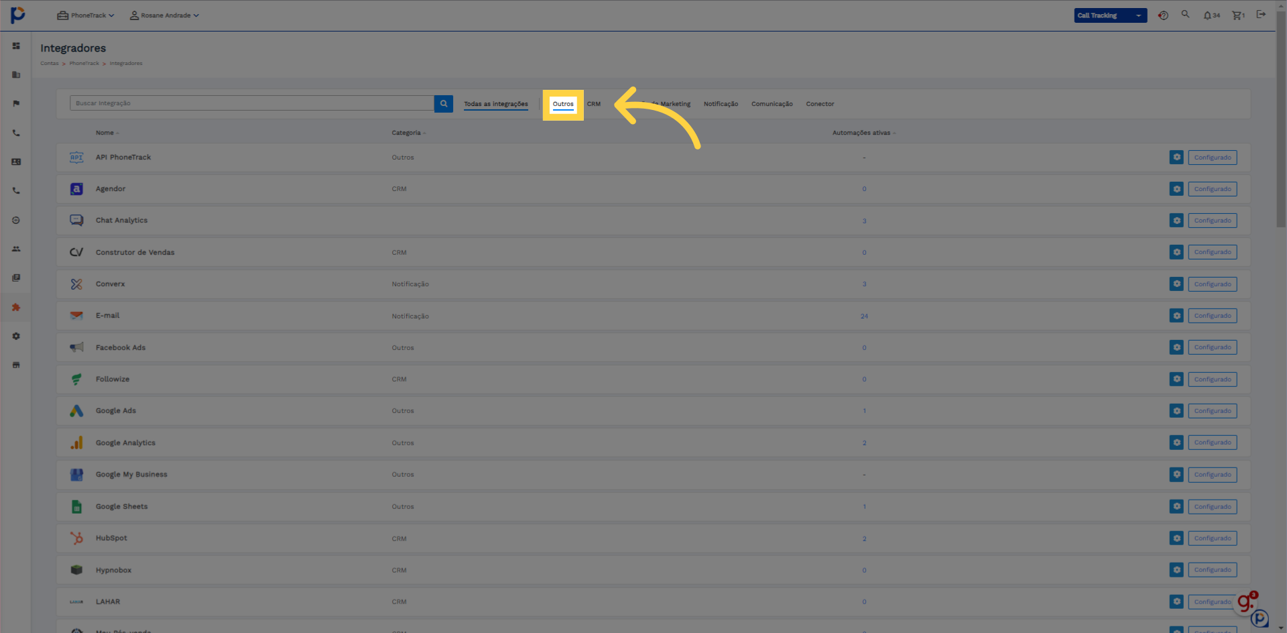Click the LAHAR integration name
Viewport: 1287px width, 633px height.
[108, 601]
